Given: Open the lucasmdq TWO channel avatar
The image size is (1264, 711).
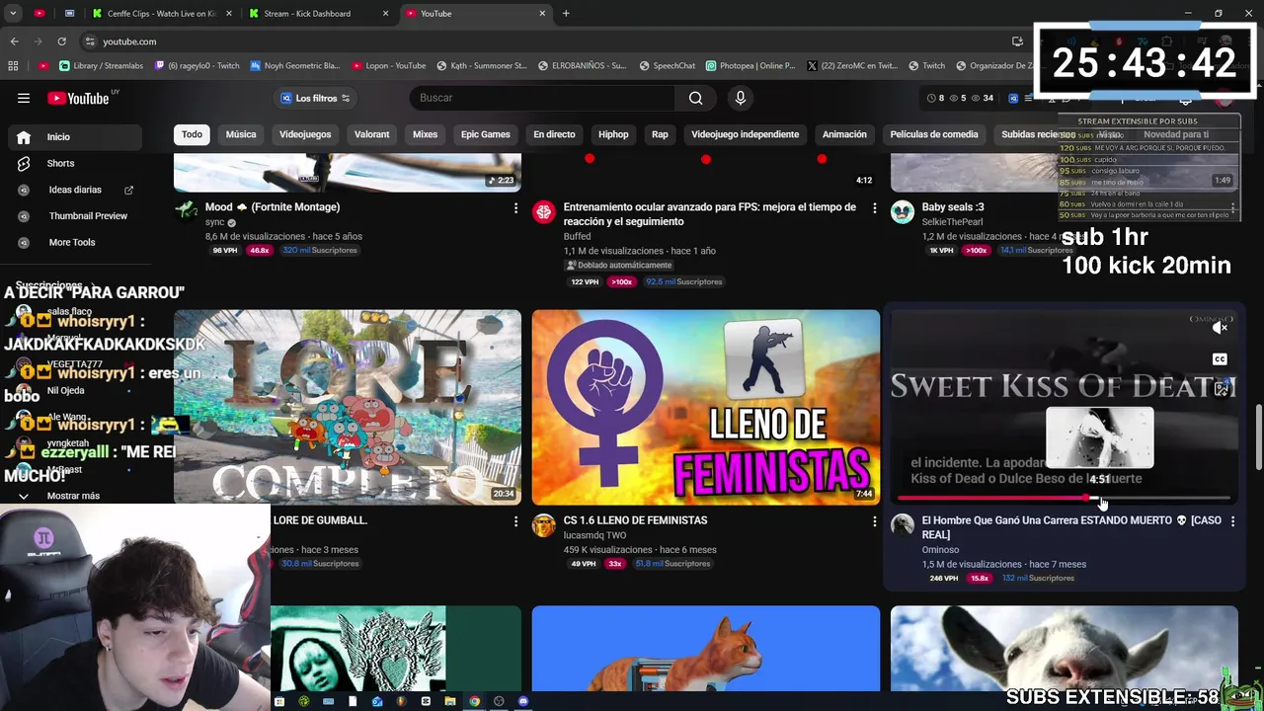Looking at the screenshot, I should click(x=544, y=525).
